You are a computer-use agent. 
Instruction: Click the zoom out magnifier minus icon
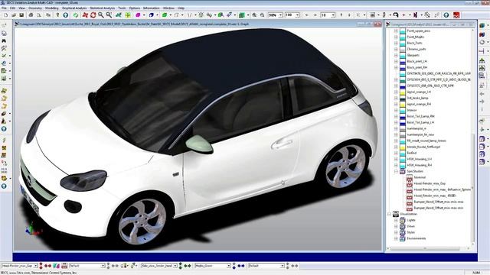262,15
